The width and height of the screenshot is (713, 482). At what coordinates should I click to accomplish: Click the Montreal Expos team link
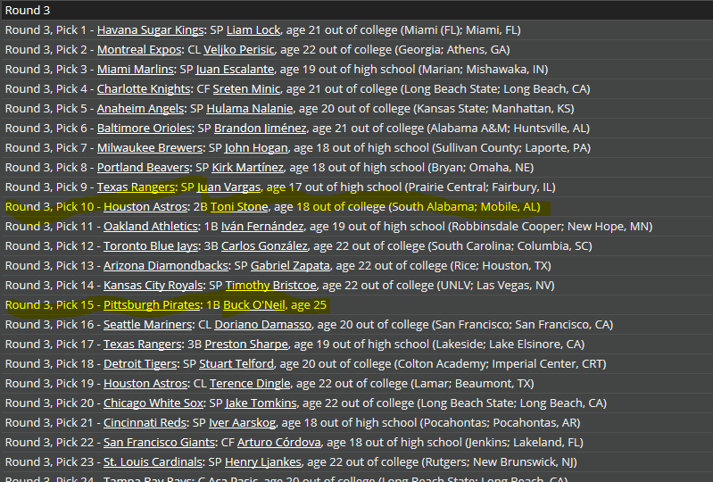point(139,50)
